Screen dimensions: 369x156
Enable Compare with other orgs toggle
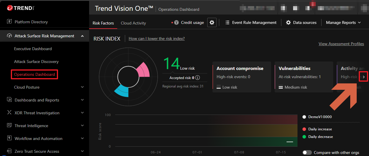click(x=307, y=153)
